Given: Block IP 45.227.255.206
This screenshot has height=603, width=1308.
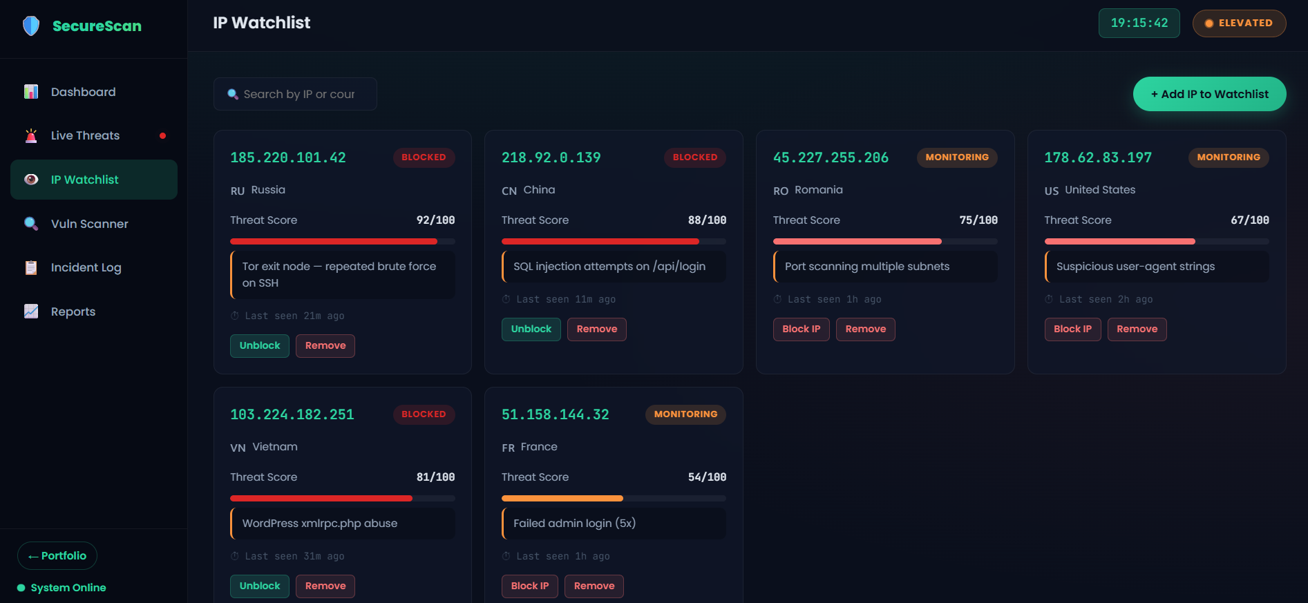Looking at the screenshot, I should [x=802, y=329].
